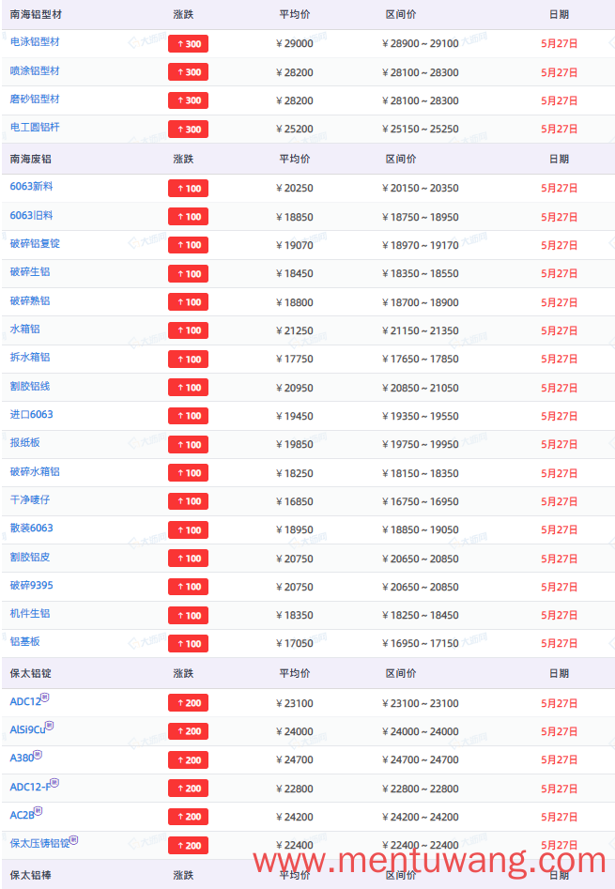Click the small badge icon next to ADC12

[45, 697]
